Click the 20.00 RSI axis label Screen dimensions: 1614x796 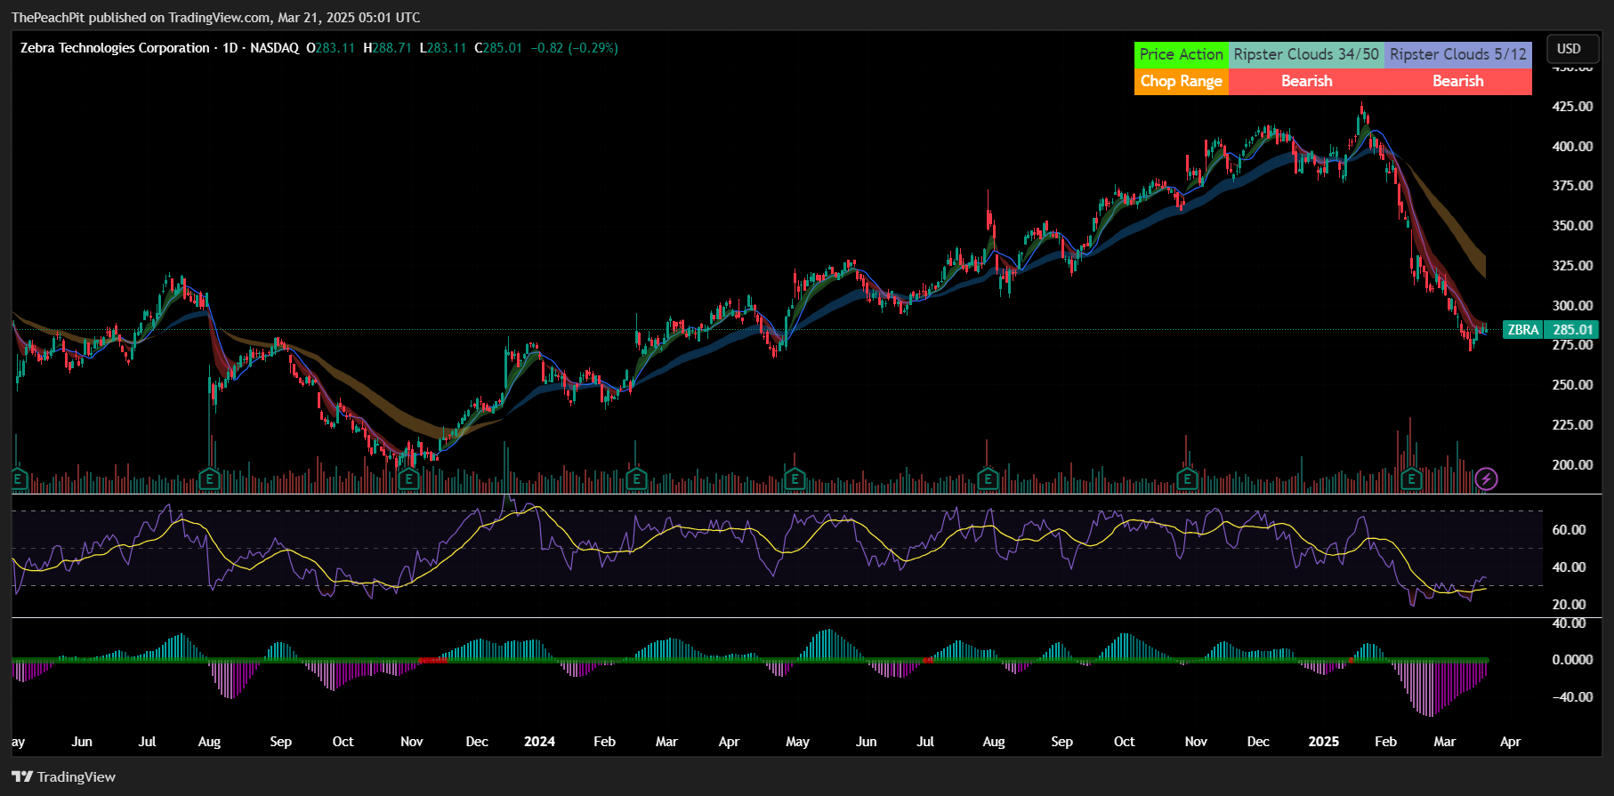pos(1569,605)
